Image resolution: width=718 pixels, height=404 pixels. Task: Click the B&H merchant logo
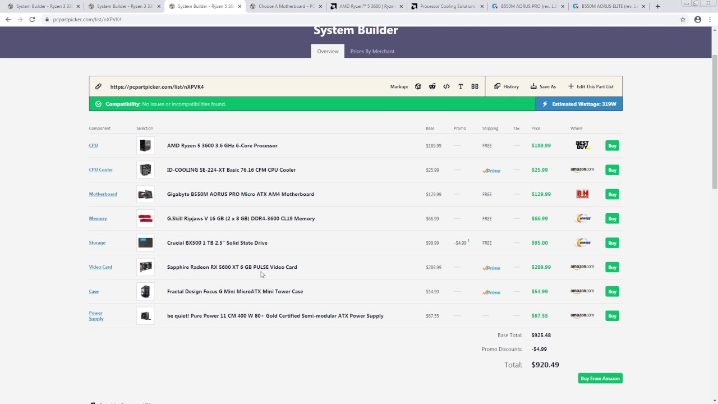pos(582,194)
